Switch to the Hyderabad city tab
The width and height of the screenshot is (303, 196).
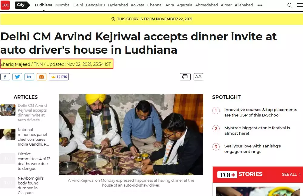pos(118,5)
